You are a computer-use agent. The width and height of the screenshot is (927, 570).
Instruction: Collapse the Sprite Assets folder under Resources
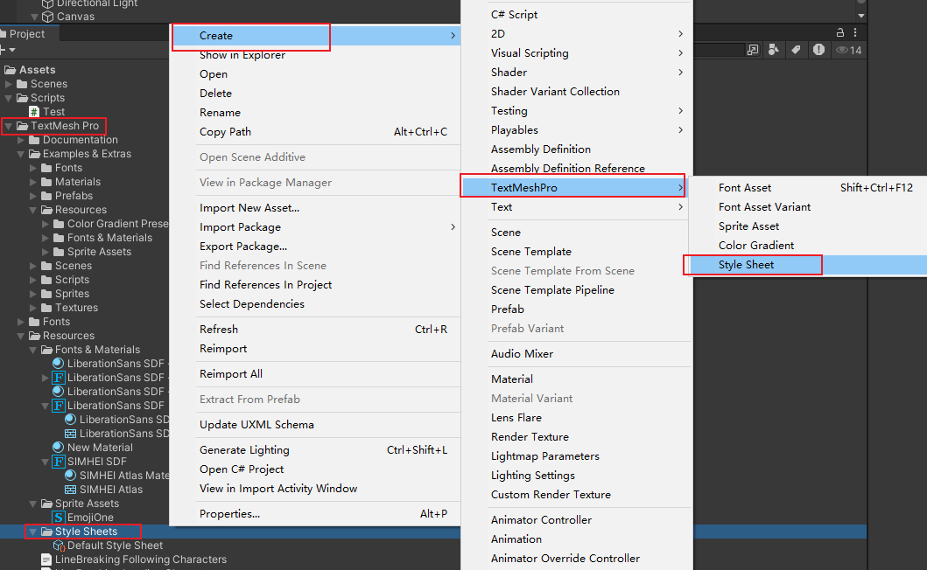[33, 504]
